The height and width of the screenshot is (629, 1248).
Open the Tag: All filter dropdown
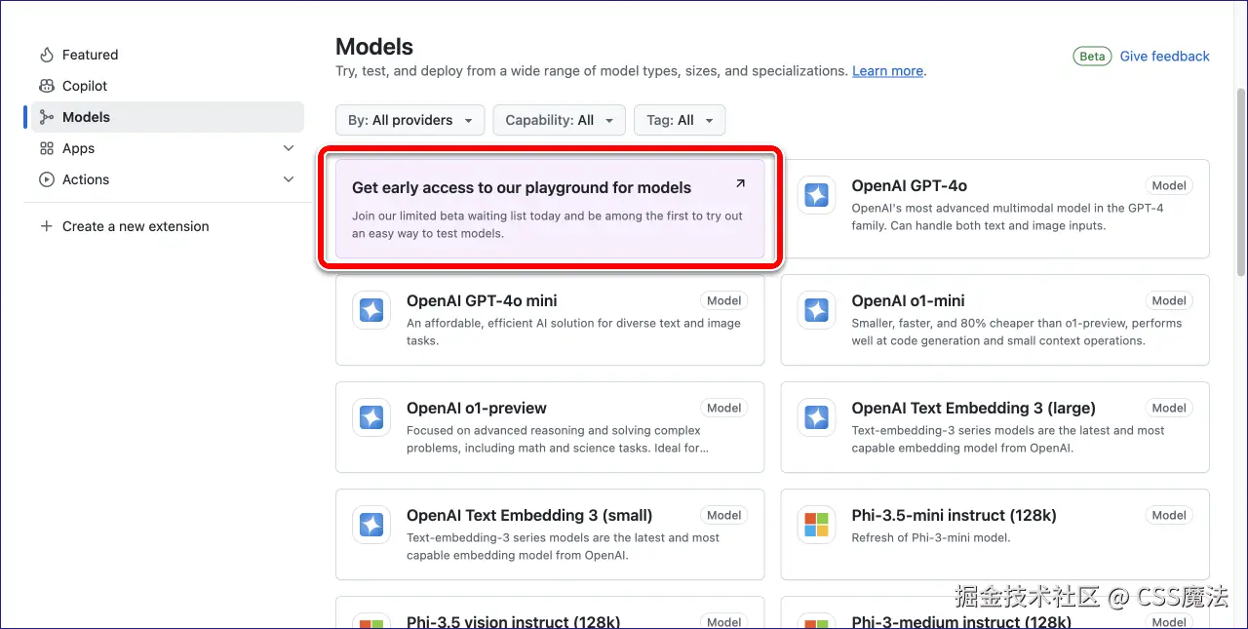[679, 120]
